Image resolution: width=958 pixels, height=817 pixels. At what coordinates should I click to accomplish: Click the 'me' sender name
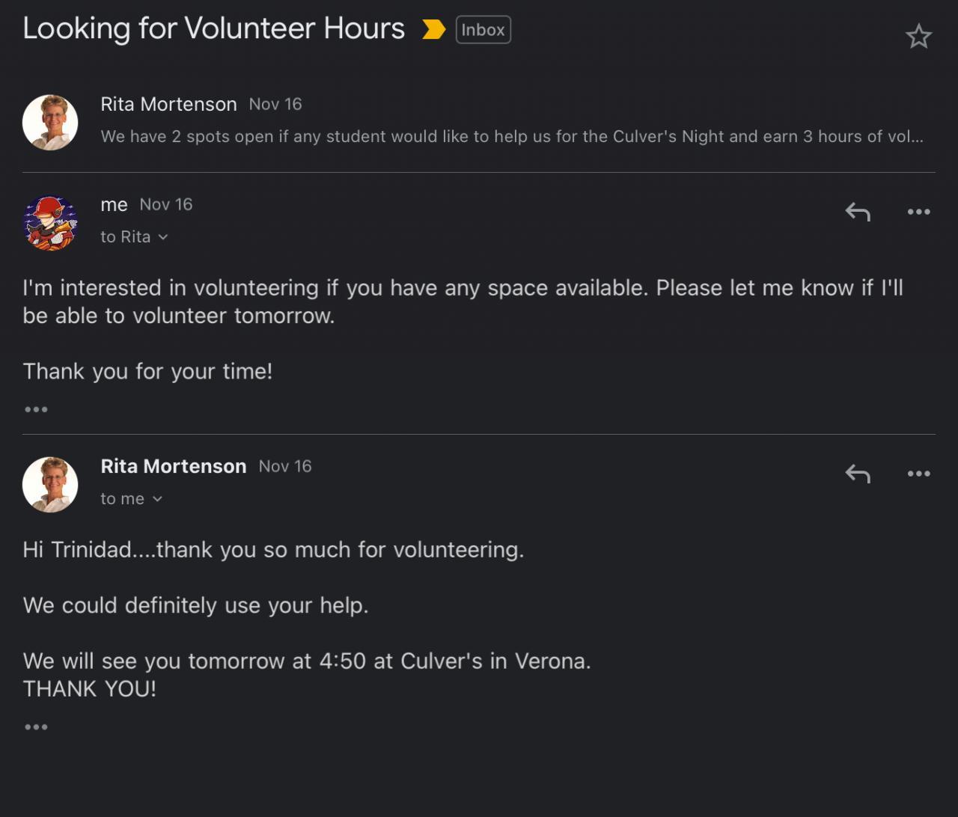[x=114, y=205]
